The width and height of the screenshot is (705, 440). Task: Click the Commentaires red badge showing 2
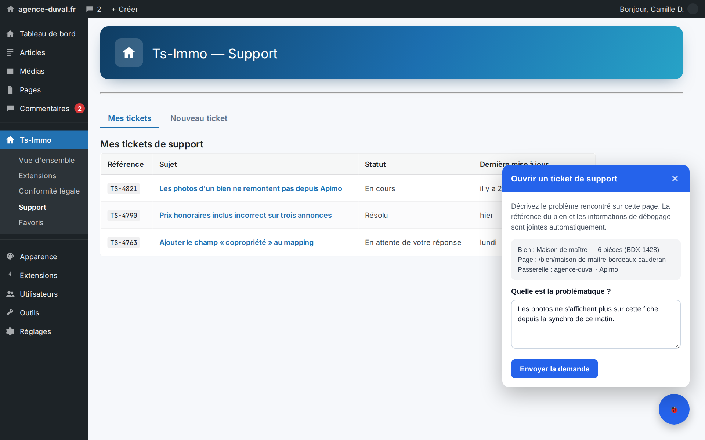tap(80, 109)
